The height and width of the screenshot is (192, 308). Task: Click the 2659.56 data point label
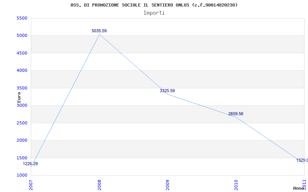pyautogui.click(x=236, y=114)
